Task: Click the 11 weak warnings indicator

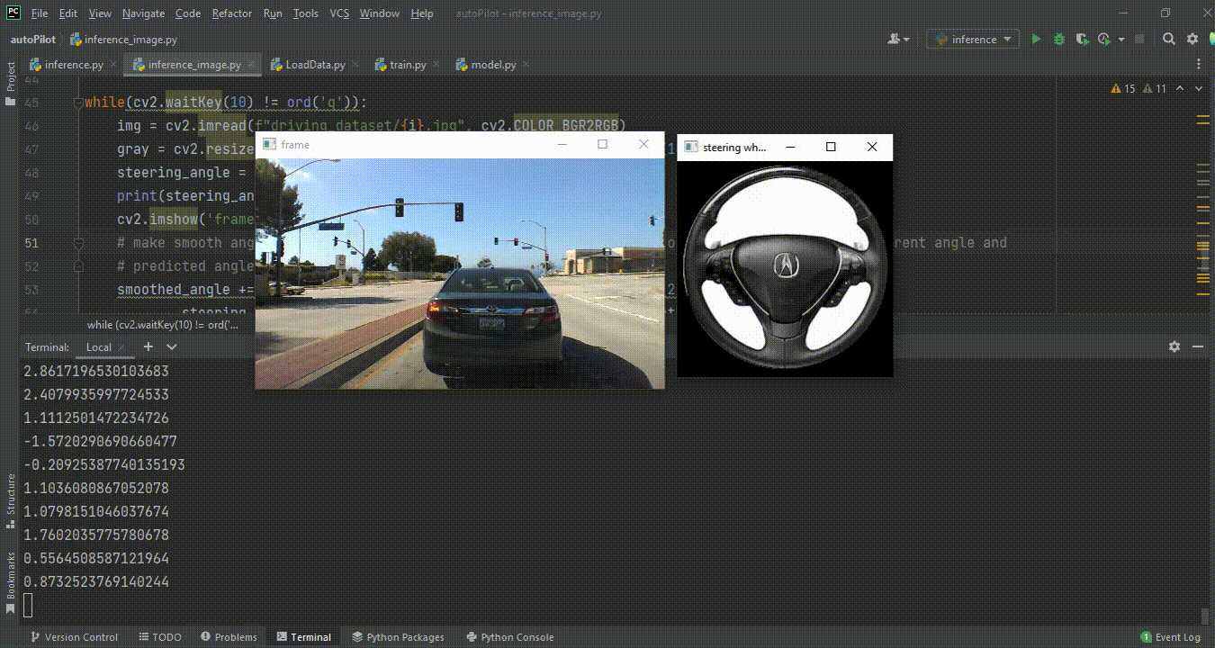Action: click(x=1154, y=88)
